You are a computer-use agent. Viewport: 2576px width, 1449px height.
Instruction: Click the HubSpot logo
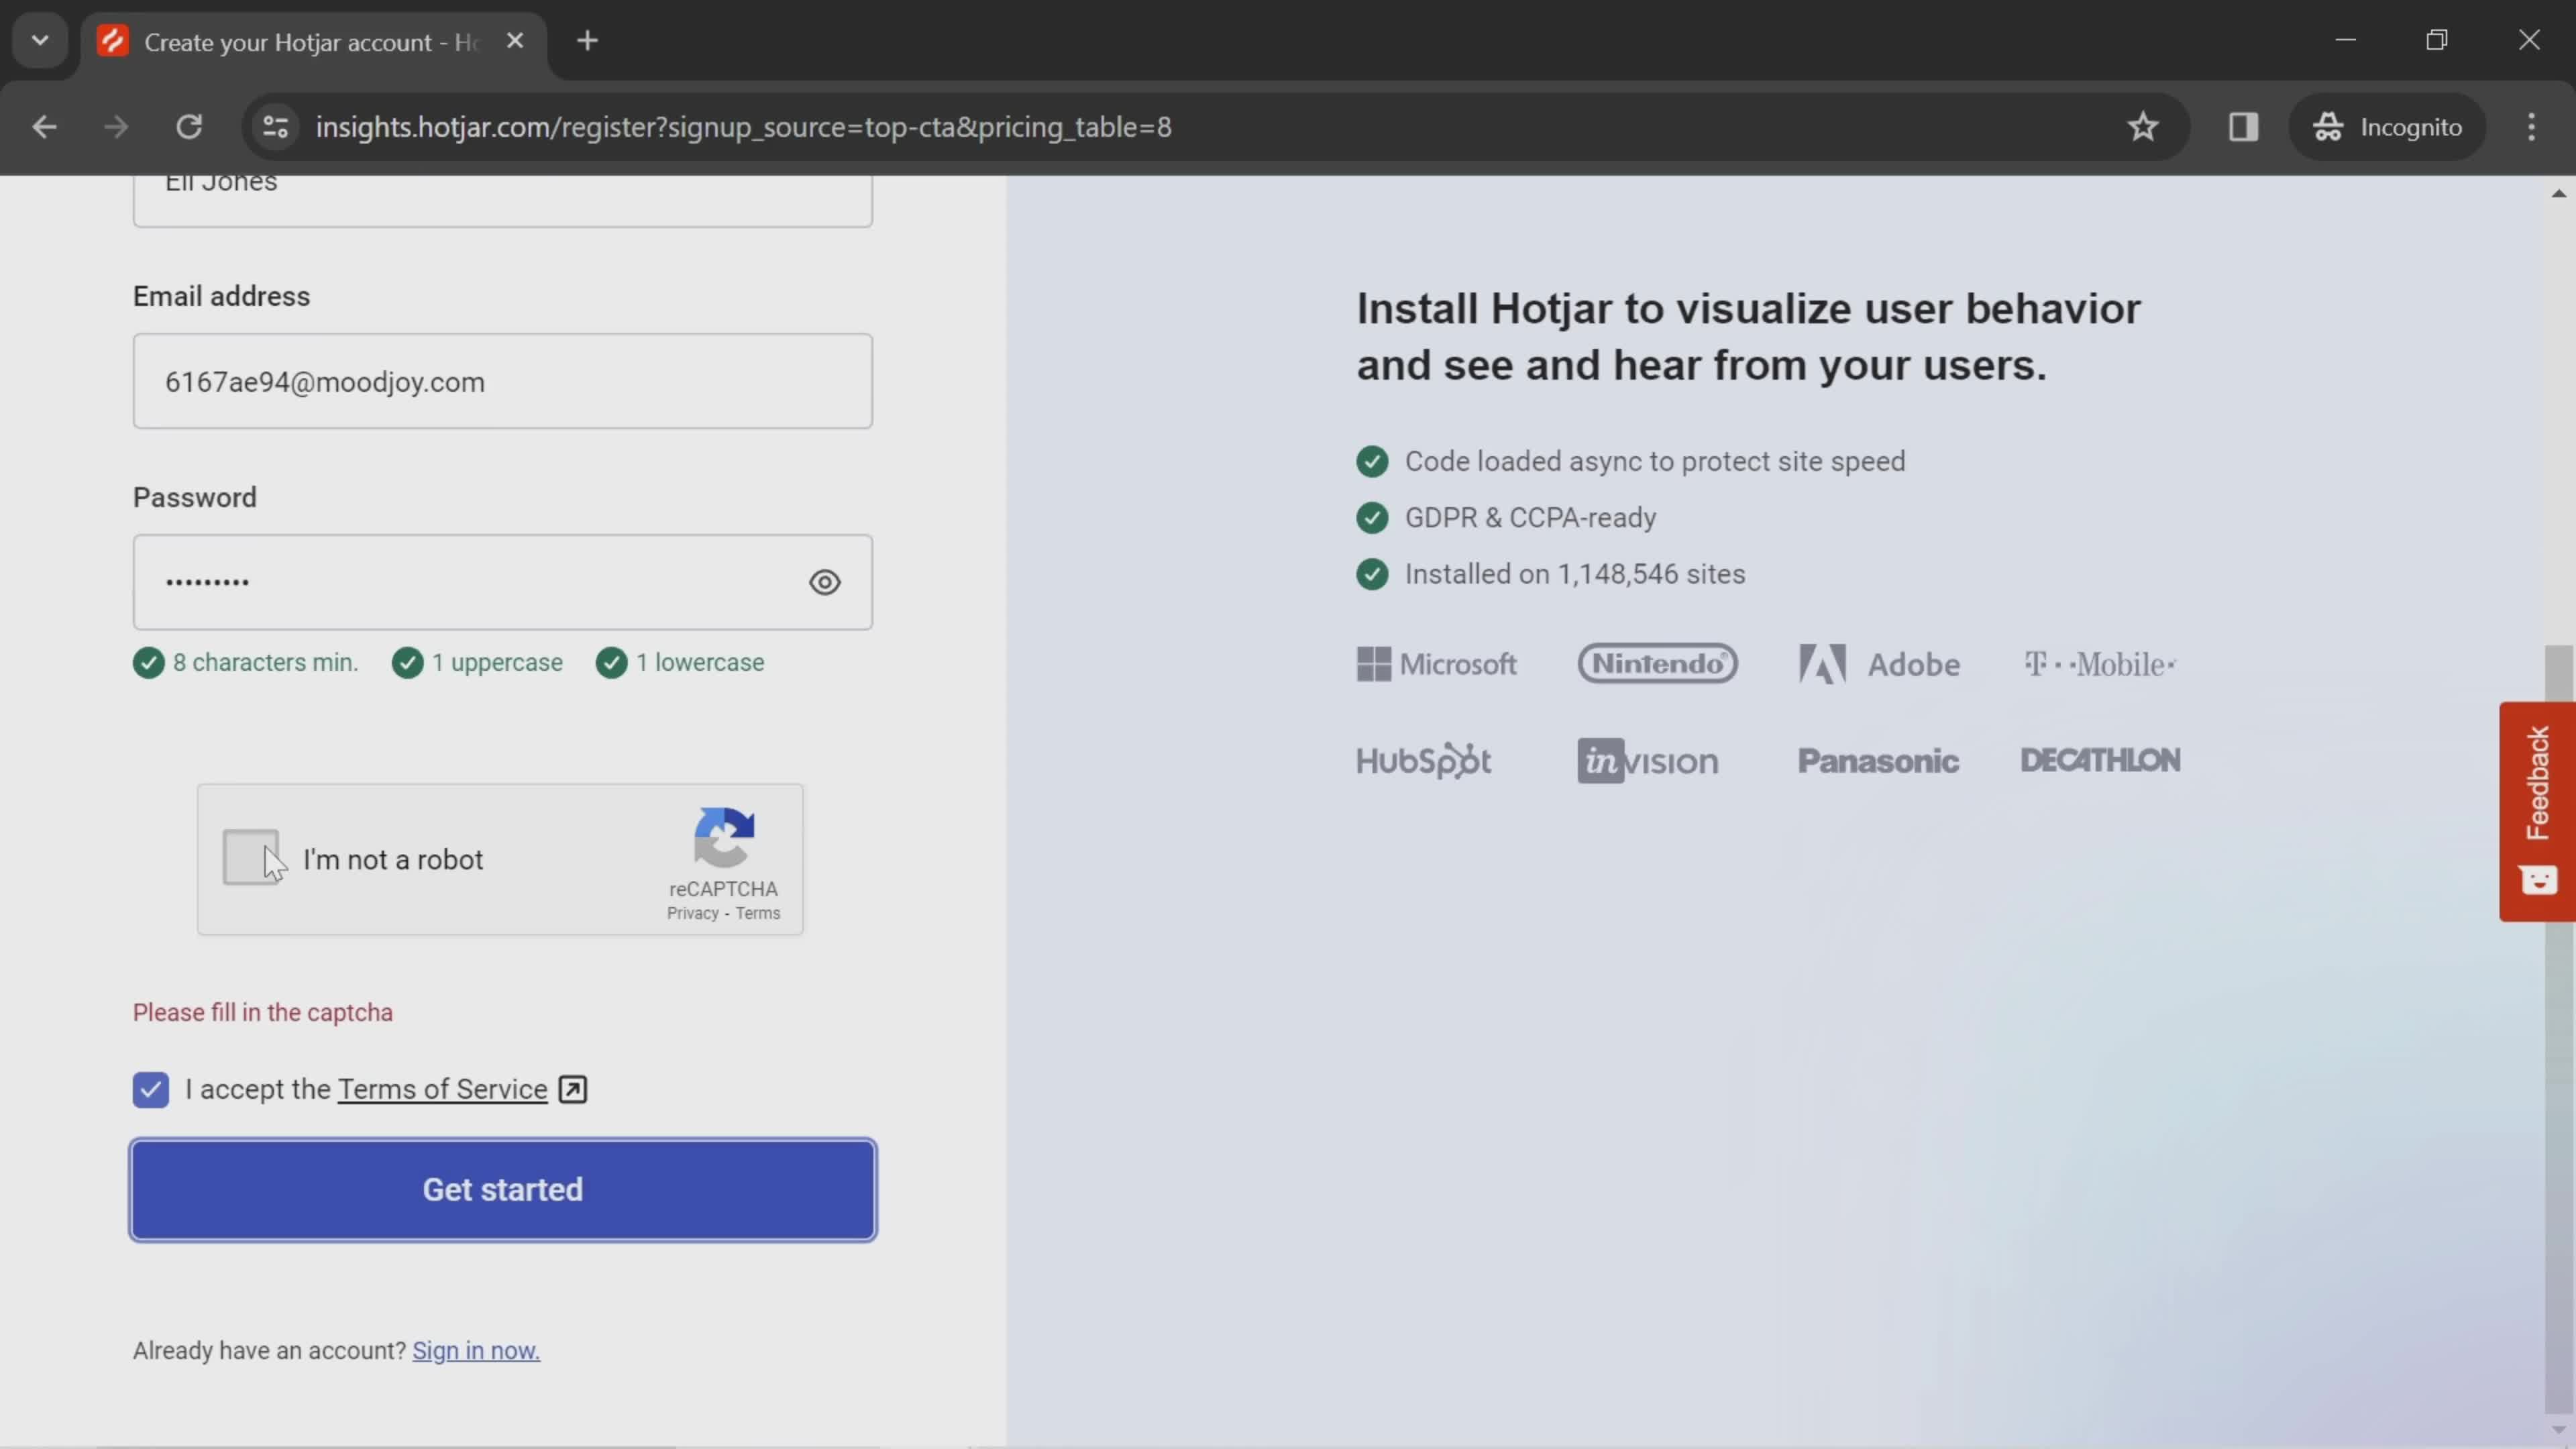click(1423, 761)
